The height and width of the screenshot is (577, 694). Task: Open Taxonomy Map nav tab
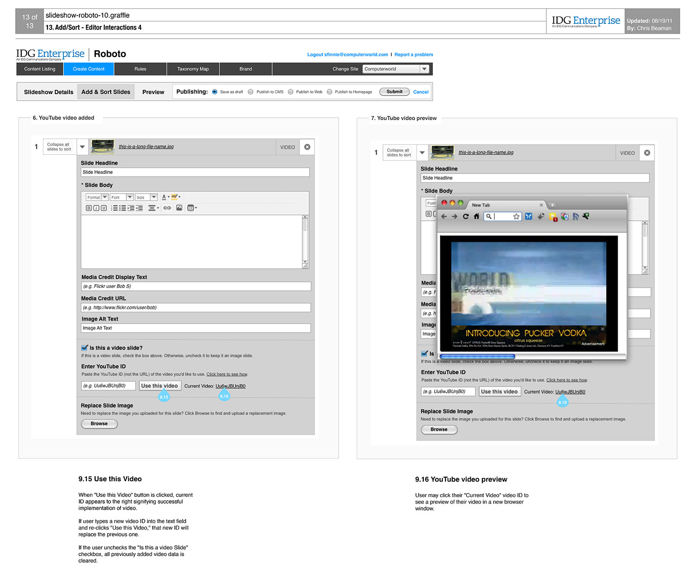pos(193,69)
